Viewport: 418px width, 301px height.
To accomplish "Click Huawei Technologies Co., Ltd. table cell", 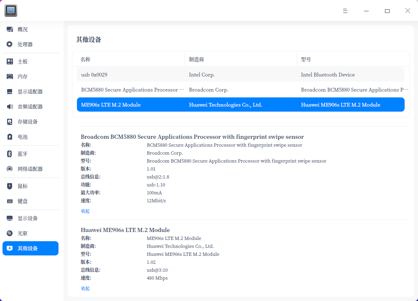I will (226, 105).
